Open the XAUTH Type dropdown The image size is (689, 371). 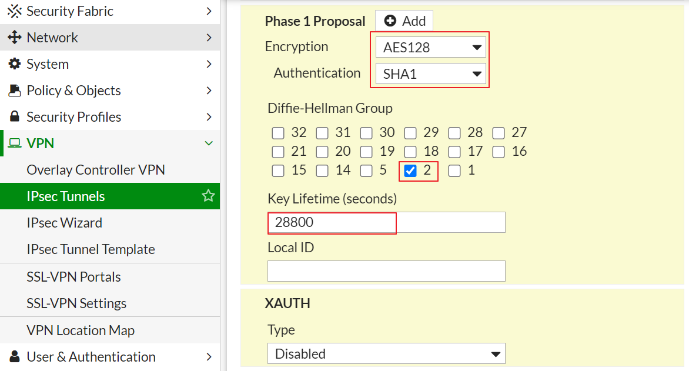[x=386, y=354]
